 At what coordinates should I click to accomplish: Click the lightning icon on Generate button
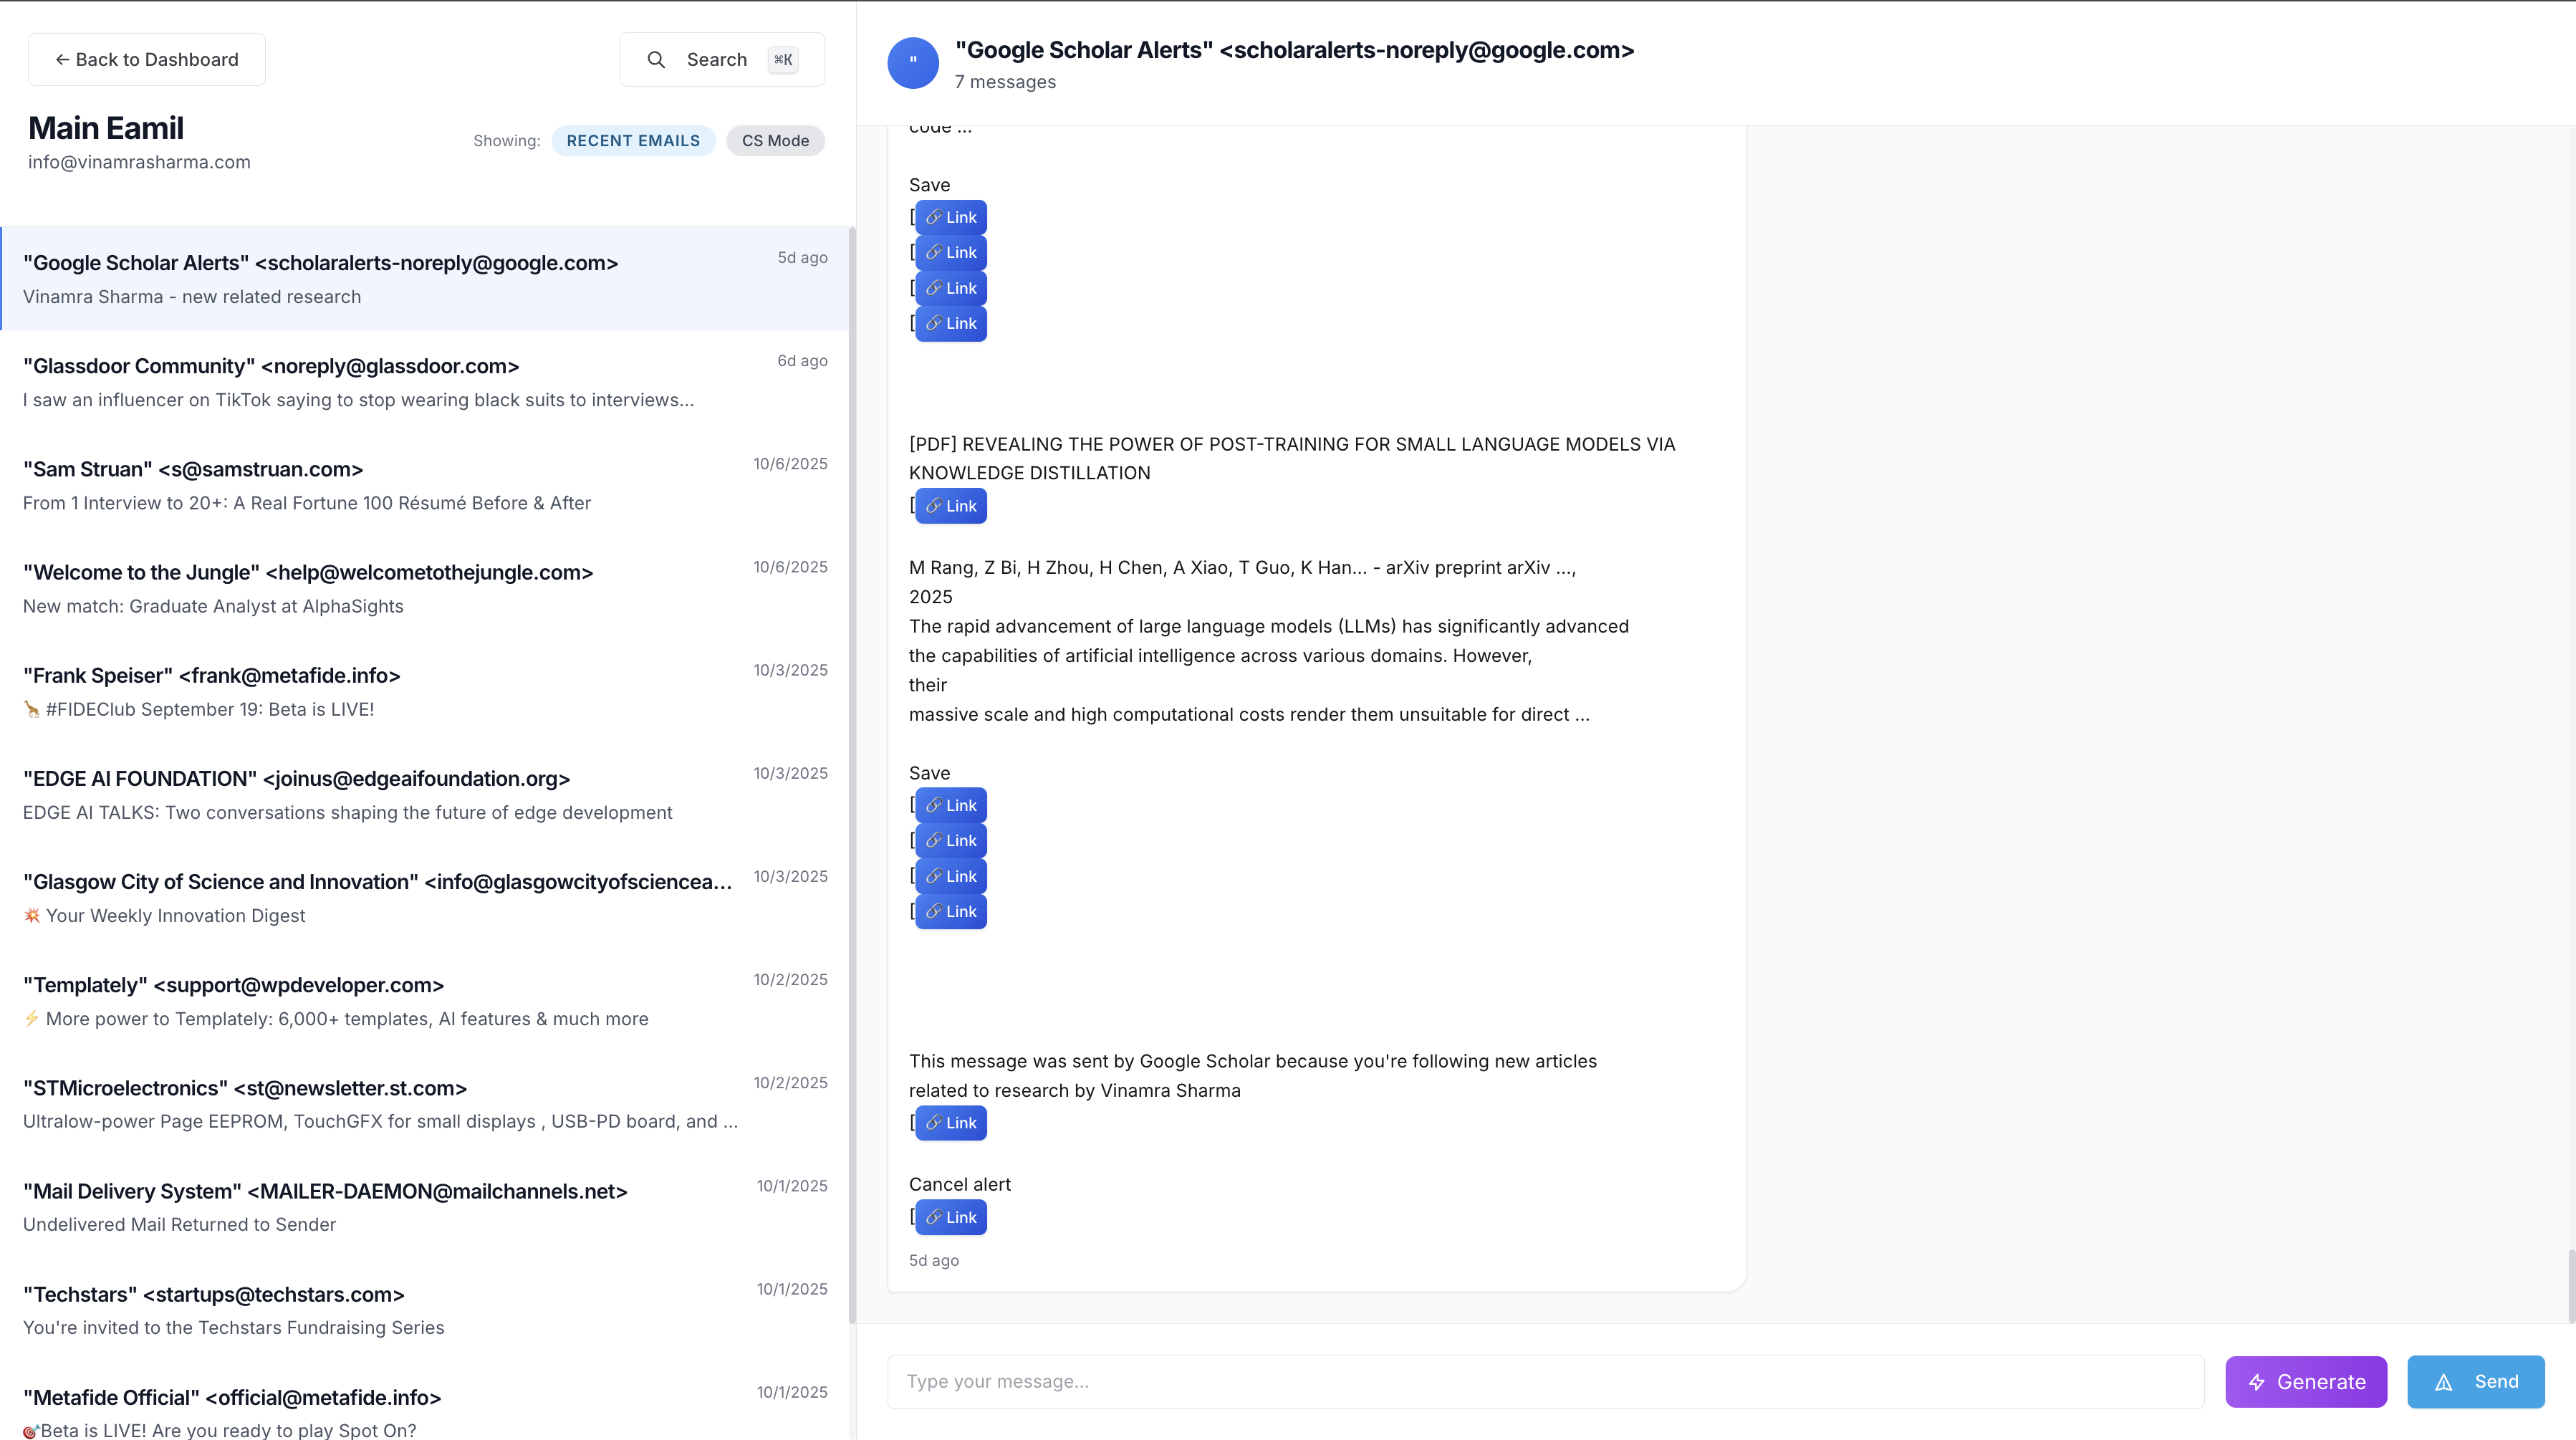(x=2257, y=1382)
